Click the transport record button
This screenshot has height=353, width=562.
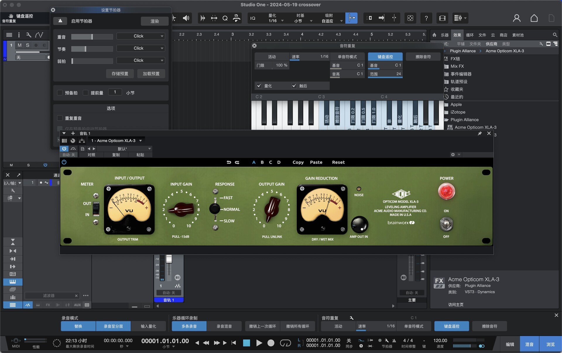(271, 343)
